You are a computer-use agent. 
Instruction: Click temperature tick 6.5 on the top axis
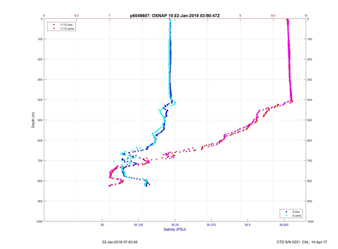(77, 16)
